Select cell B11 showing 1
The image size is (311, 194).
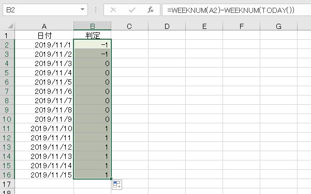[x=92, y=128]
